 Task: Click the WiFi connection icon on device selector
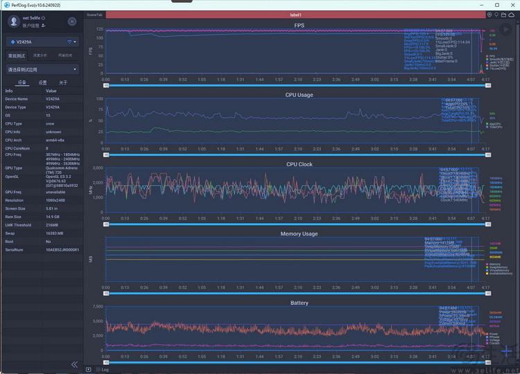tap(69, 42)
